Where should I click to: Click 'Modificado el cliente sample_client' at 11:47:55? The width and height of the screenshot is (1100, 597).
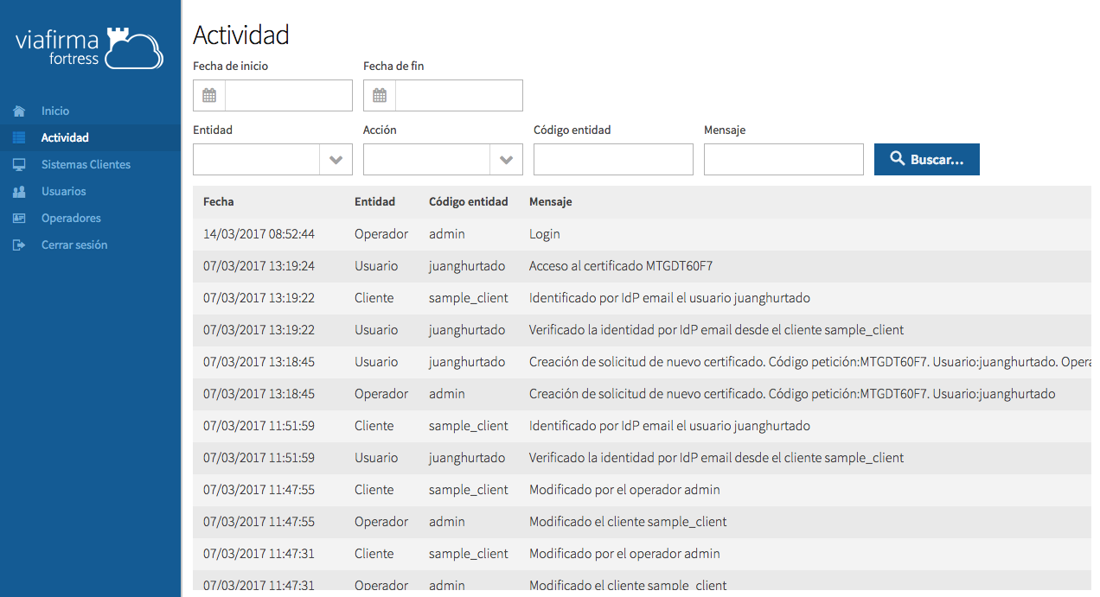(x=628, y=522)
